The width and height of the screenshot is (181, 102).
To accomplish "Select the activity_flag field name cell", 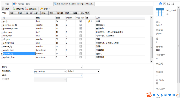I will click(19, 43).
